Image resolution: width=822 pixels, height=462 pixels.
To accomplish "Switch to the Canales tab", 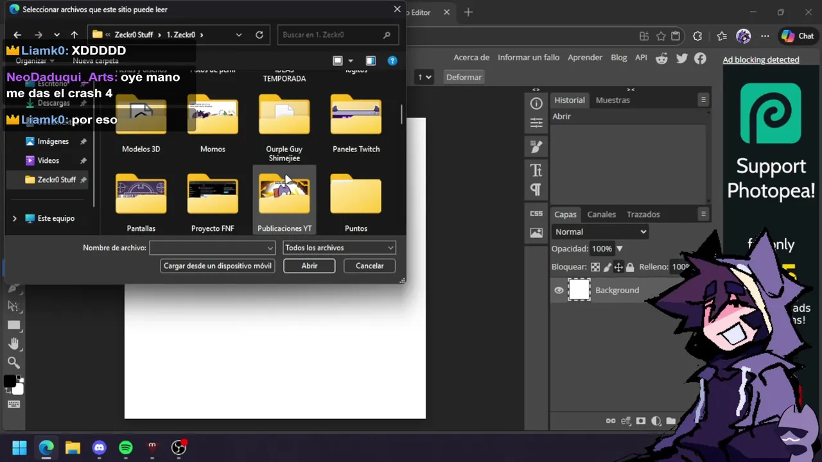I will pos(602,214).
